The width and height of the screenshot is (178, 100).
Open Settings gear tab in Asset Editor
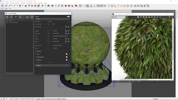[x=20, y=17]
